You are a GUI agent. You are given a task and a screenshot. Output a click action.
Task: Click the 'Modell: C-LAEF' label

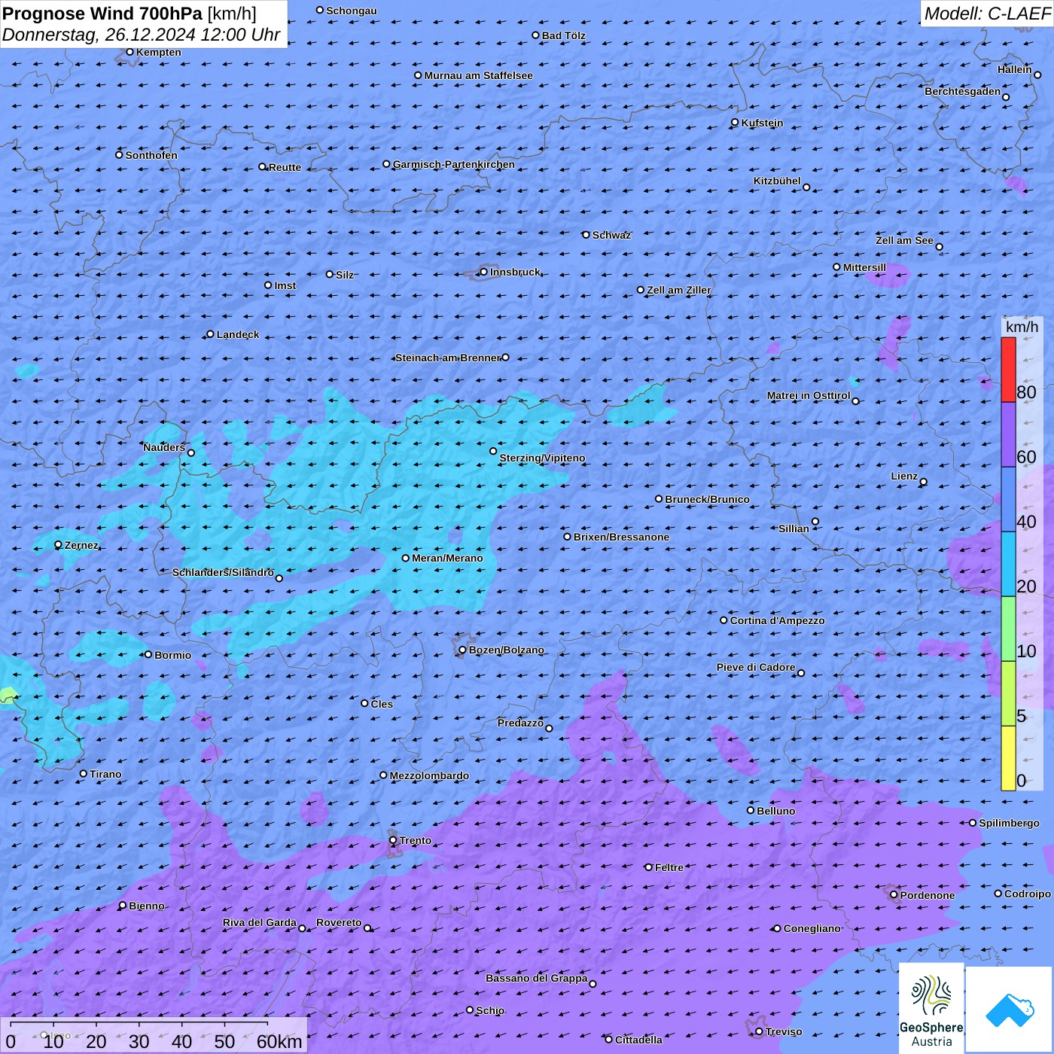(x=987, y=14)
